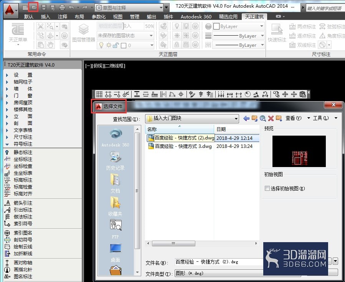The image size is (345, 282).
Task: Select 画指北针 tool
Action: [18, 269]
